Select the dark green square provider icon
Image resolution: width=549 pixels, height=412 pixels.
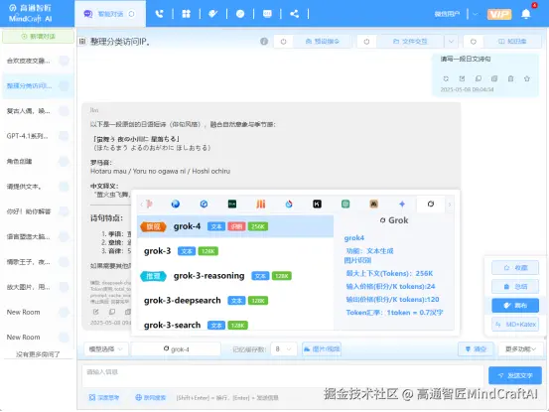pos(232,204)
